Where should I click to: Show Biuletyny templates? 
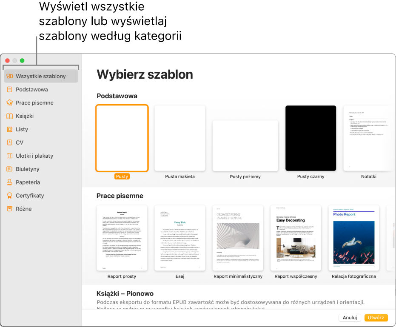point(28,169)
